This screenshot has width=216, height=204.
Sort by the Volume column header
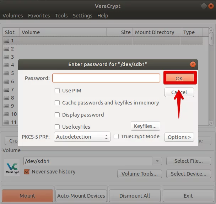click(x=63, y=32)
